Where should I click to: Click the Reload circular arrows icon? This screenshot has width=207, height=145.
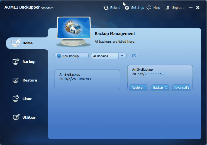106,8
